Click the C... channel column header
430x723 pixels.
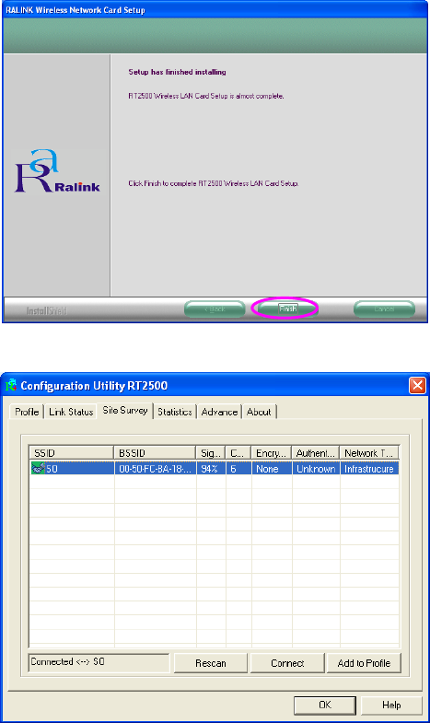(x=238, y=453)
